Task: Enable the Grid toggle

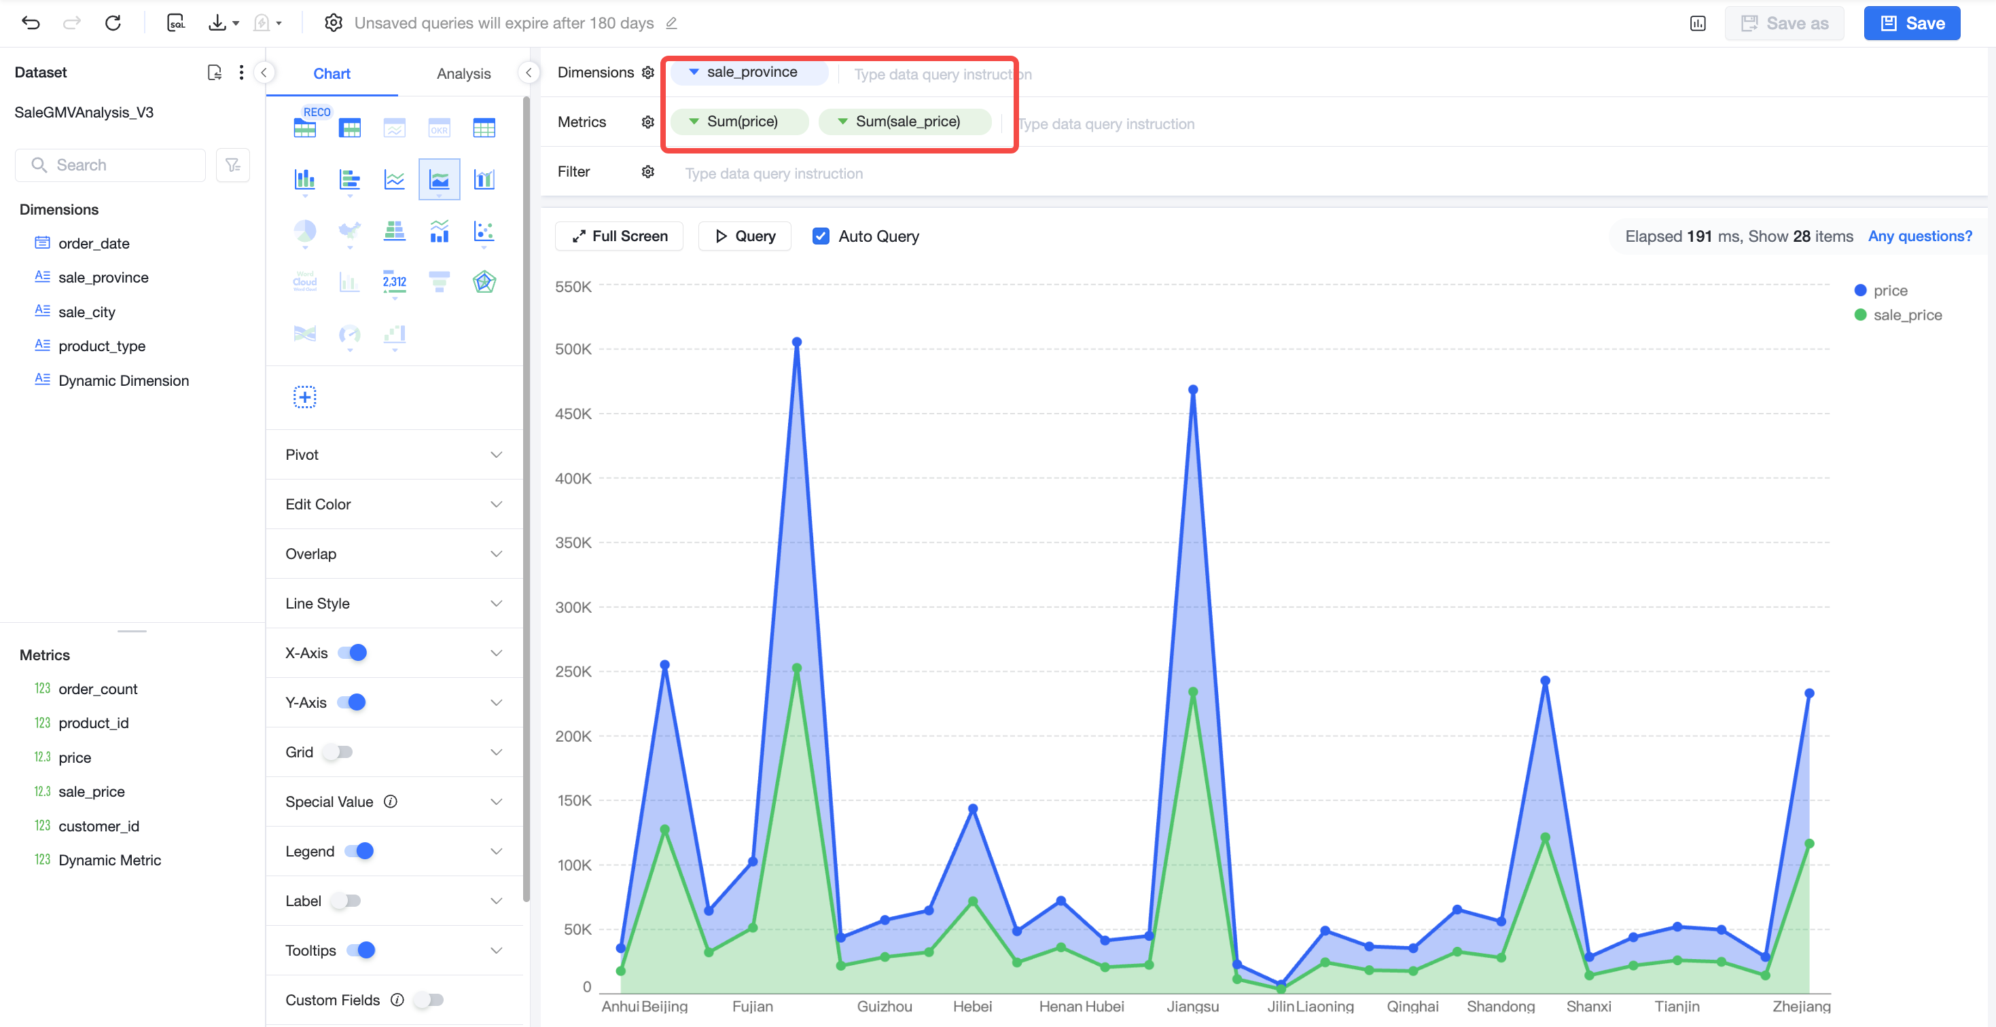Action: pyautogui.click(x=338, y=752)
